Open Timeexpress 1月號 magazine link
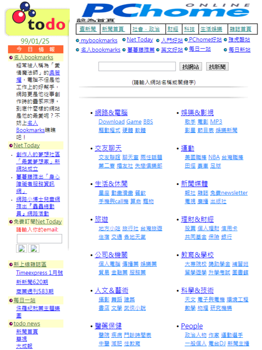Image resolution: width=262 pixels, height=350 pixels. click(39, 273)
